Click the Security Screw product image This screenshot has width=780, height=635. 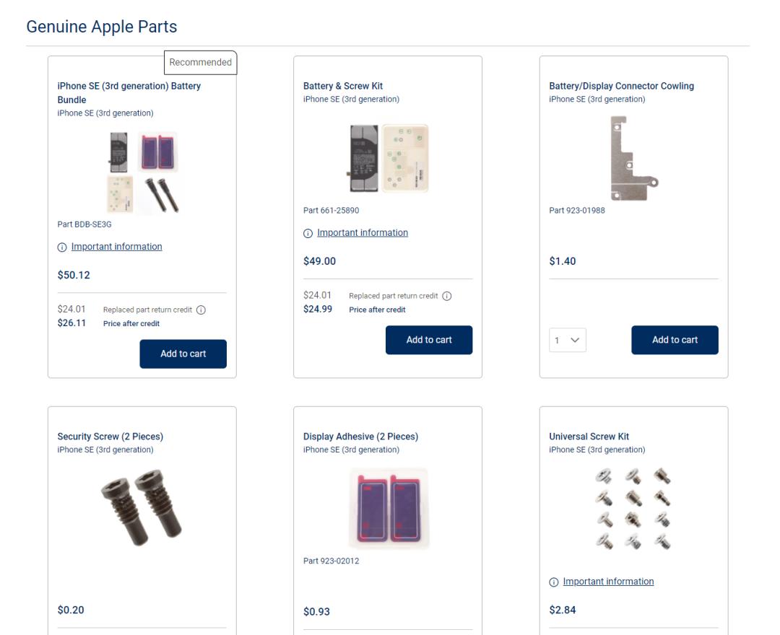click(142, 509)
